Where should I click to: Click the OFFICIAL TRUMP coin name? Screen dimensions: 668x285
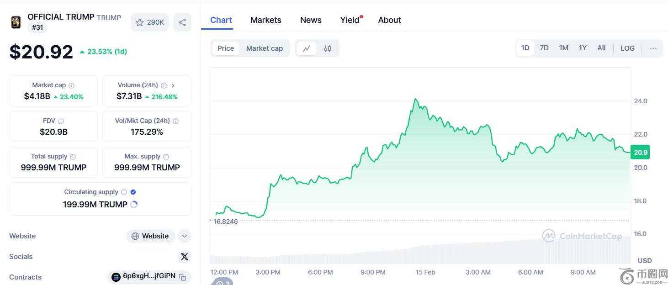(x=61, y=17)
